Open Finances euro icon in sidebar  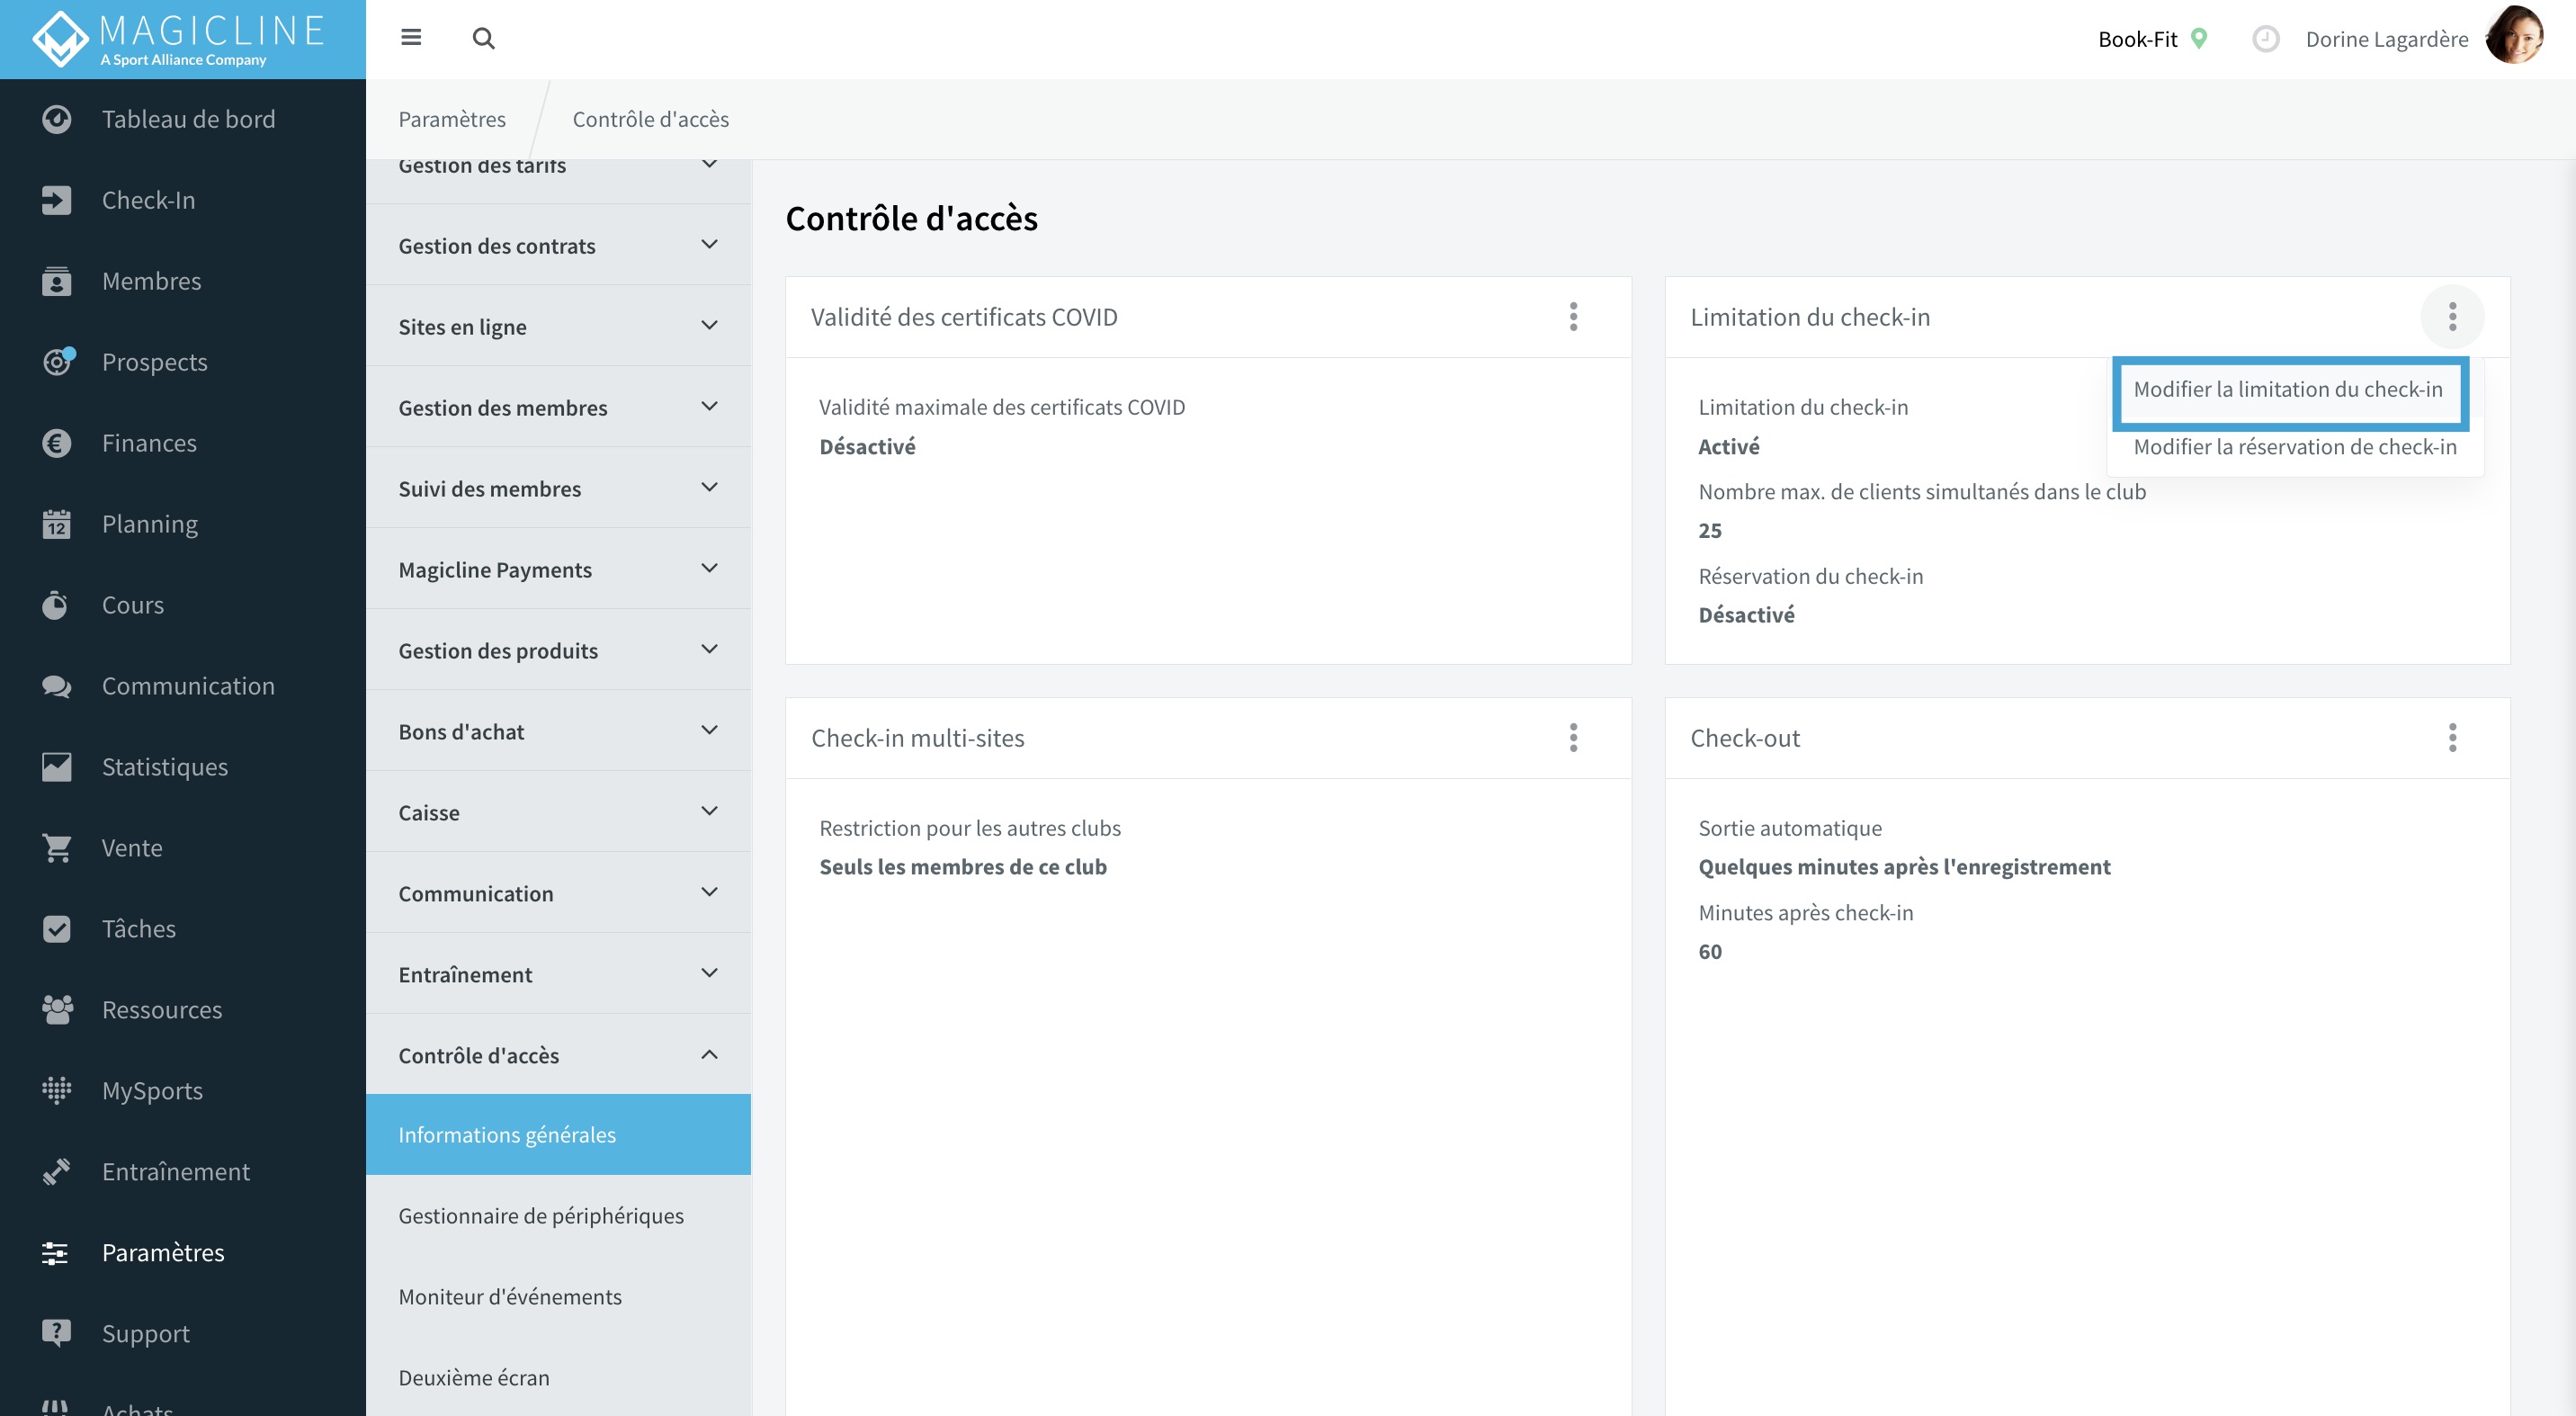pyautogui.click(x=57, y=443)
